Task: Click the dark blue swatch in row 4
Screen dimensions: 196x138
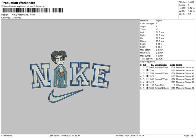Action: coord(147,76)
